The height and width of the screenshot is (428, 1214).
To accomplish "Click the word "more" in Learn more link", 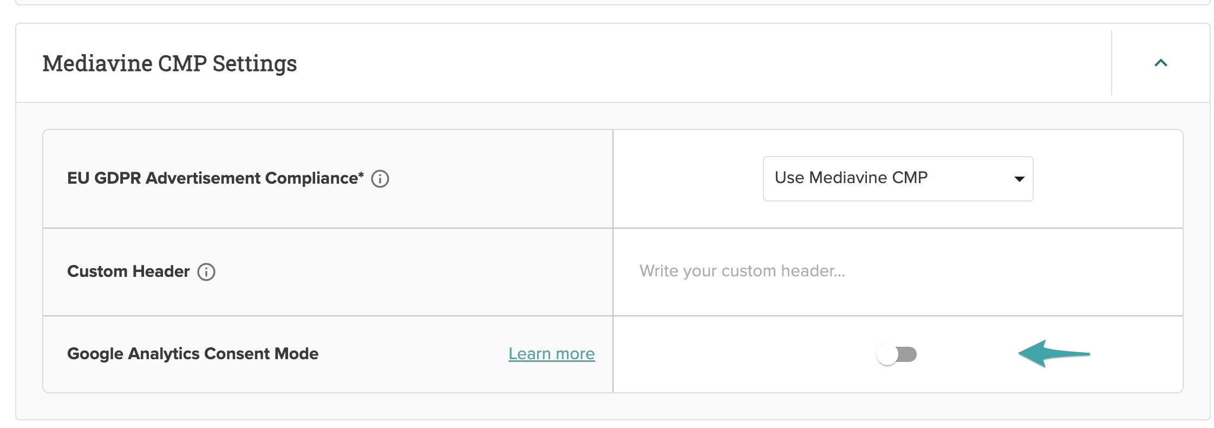I will click(575, 354).
